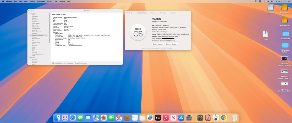Open the Chrome menu in menu bar

(x=9, y=1)
